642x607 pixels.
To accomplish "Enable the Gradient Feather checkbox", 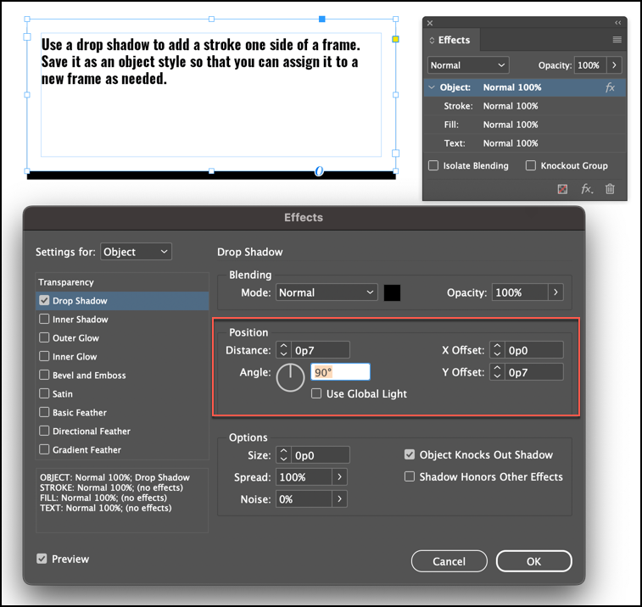I will [44, 449].
